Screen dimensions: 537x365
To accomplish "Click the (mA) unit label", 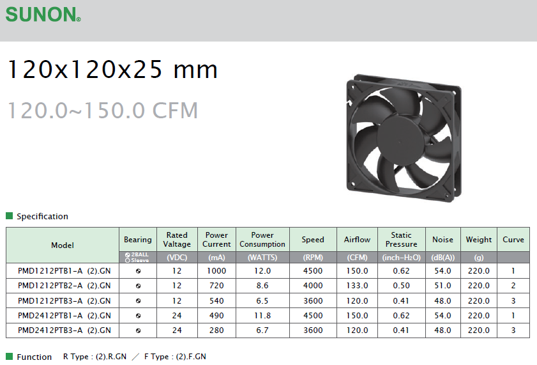I will (x=216, y=258).
